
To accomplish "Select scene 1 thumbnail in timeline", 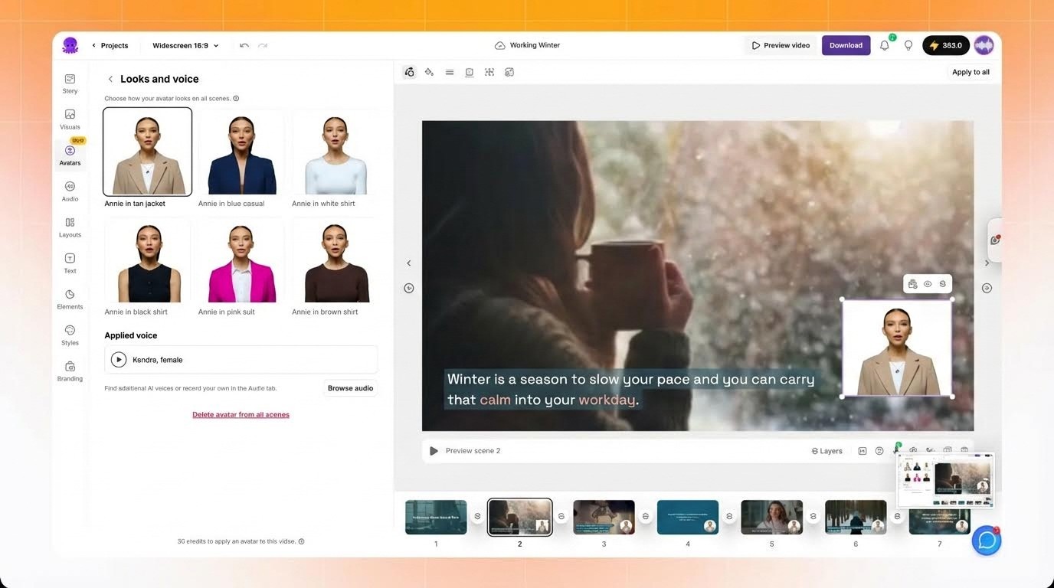I will point(436,517).
